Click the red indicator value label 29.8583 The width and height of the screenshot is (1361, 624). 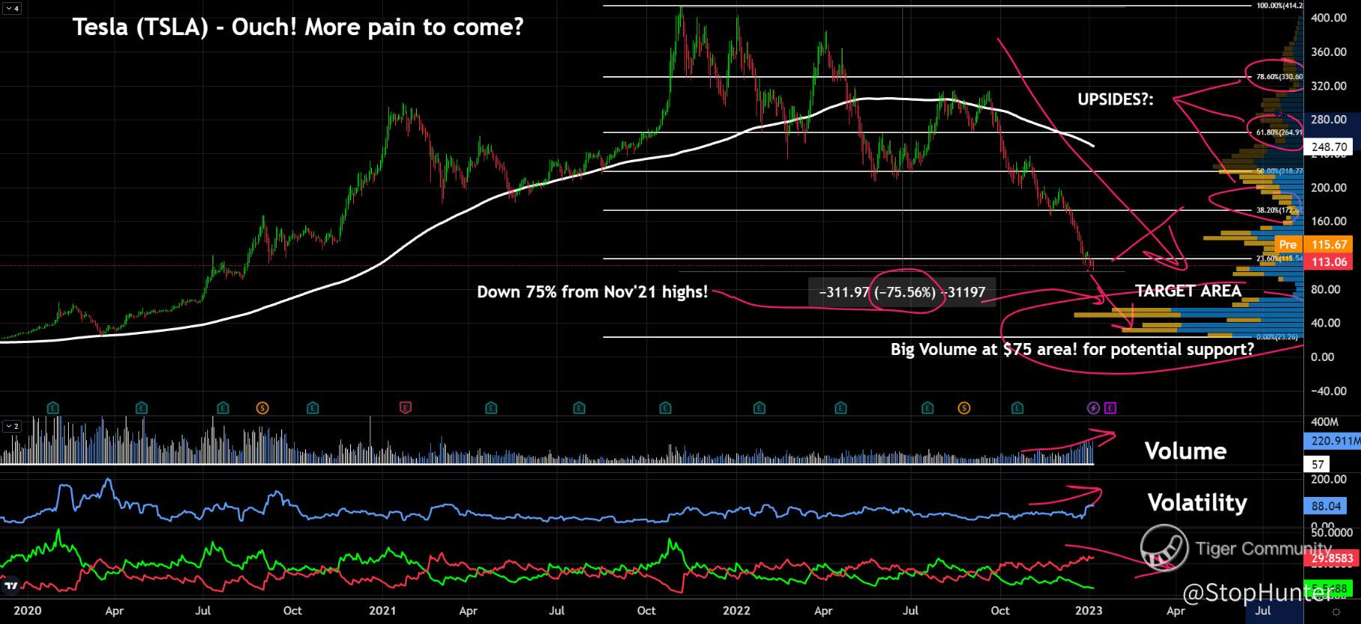coord(1331,559)
